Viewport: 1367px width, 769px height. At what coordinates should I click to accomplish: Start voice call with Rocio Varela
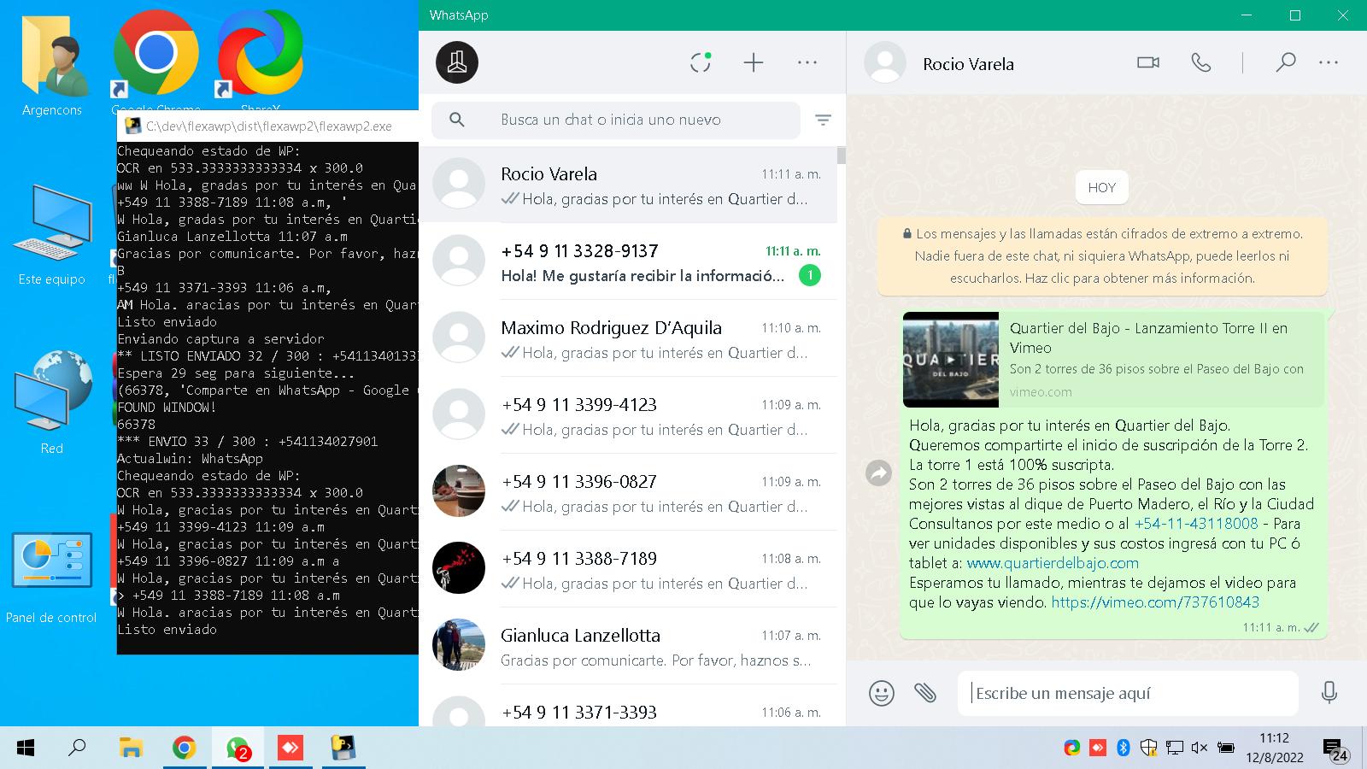click(1201, 62)
